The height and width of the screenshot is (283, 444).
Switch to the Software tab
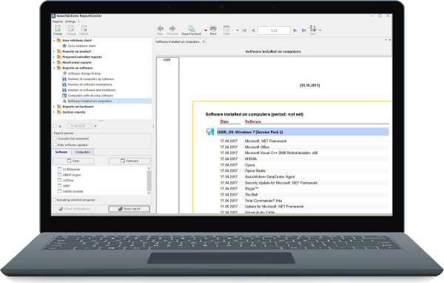click(x=61, y=152)
